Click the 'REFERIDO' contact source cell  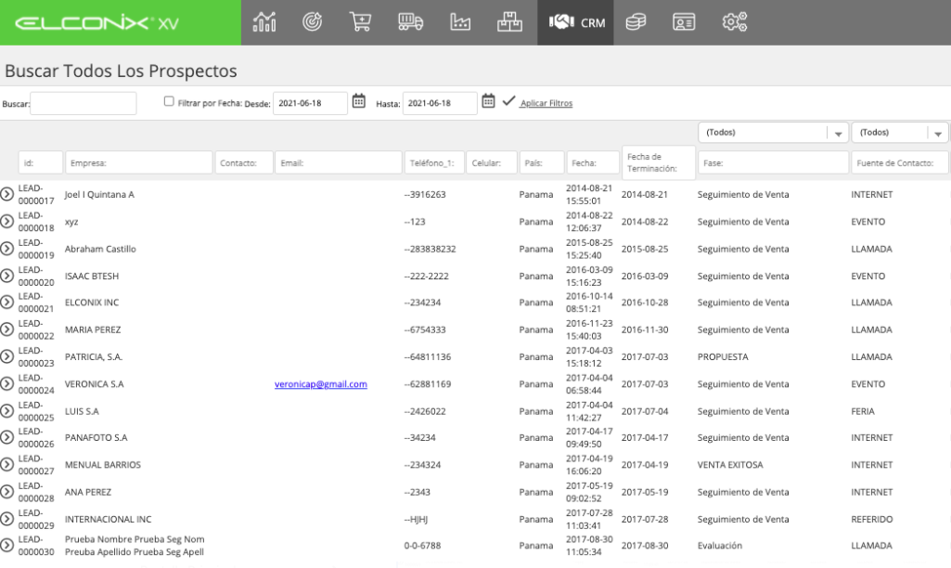pos(871,520)
